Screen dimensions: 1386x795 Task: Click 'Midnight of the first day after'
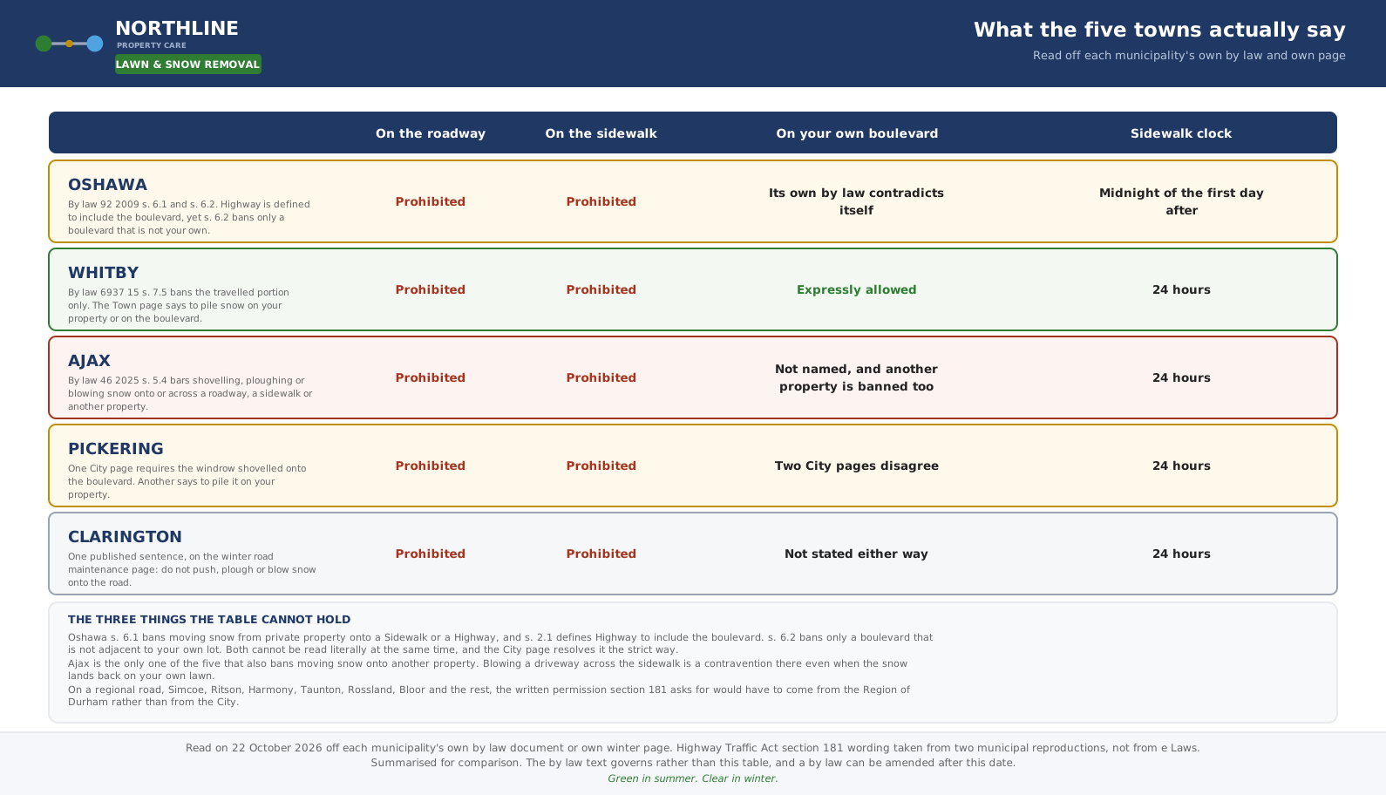click(1181, 201)
